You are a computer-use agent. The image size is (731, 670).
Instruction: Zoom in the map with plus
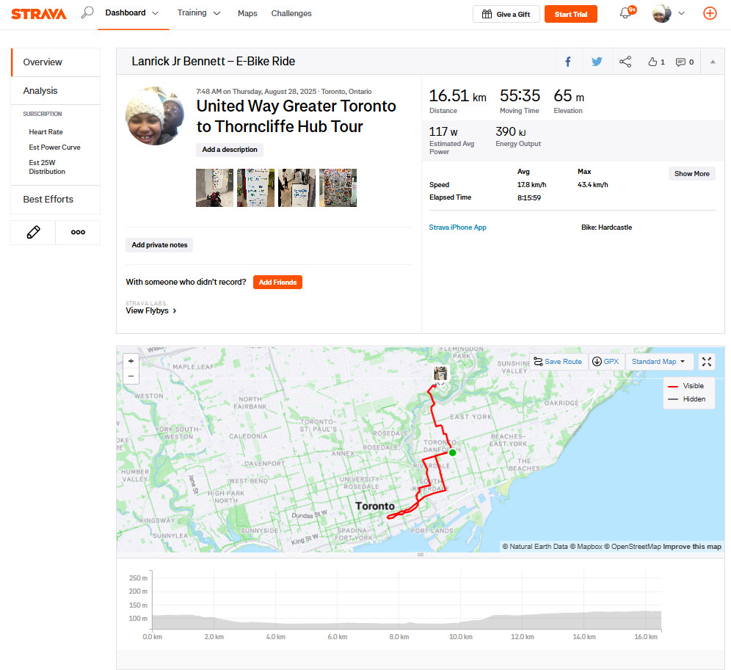point(131,361)
